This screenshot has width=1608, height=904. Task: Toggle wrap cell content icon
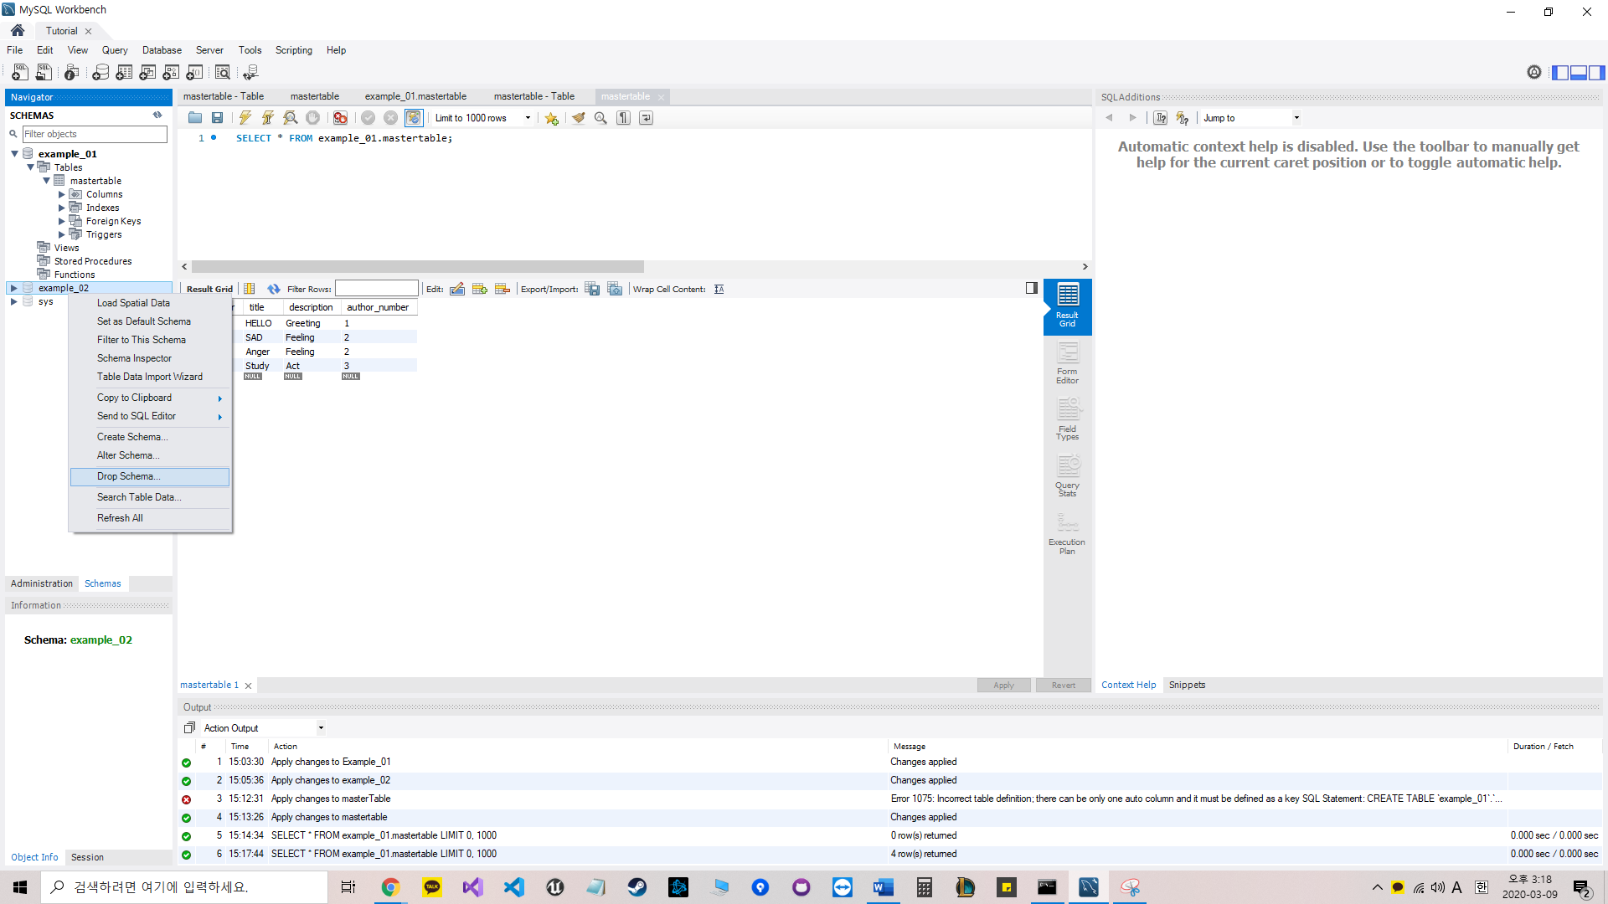719,290
